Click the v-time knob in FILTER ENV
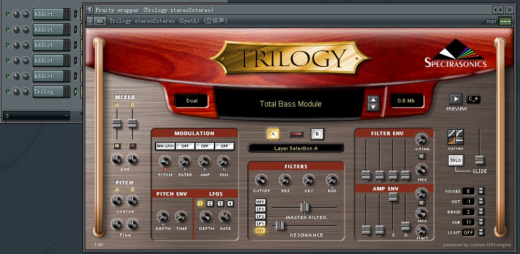Viewport: 520px width, 254px height. coord(422,139)
